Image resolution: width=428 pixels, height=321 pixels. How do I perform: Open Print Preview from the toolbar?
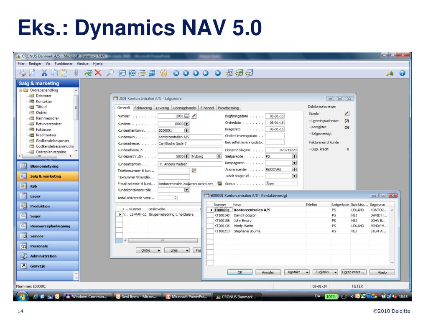click(x=32, y=73)
